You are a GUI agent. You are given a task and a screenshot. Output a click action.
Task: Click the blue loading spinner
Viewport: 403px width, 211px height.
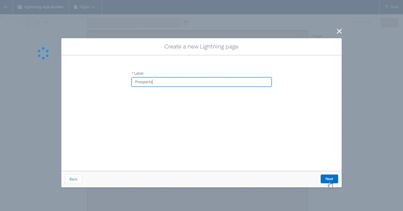coord(43,53)
